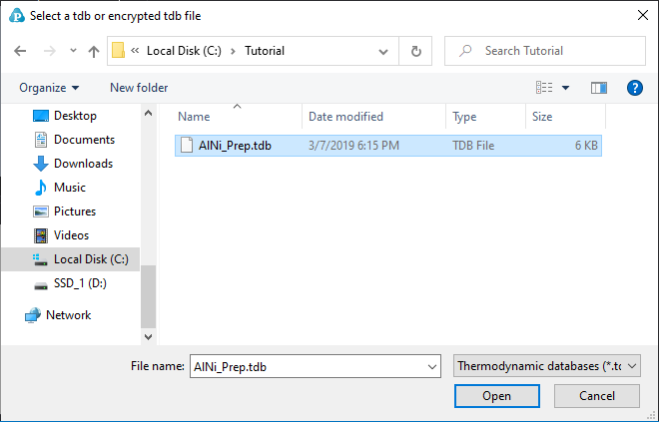Go up one folder level
659x422 pixels.
(94, 51)
